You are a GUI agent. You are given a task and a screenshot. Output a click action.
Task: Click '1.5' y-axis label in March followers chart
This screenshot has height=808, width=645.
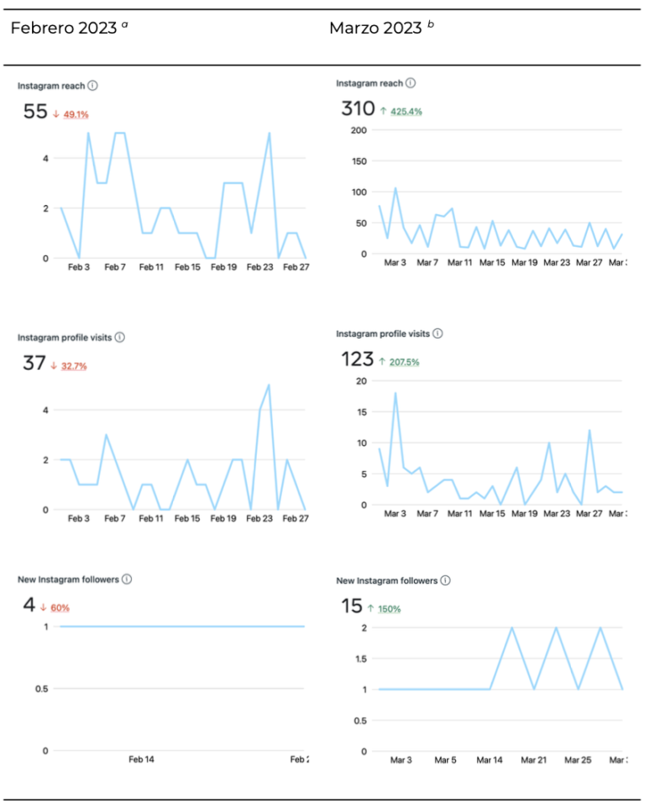point(361,659)
